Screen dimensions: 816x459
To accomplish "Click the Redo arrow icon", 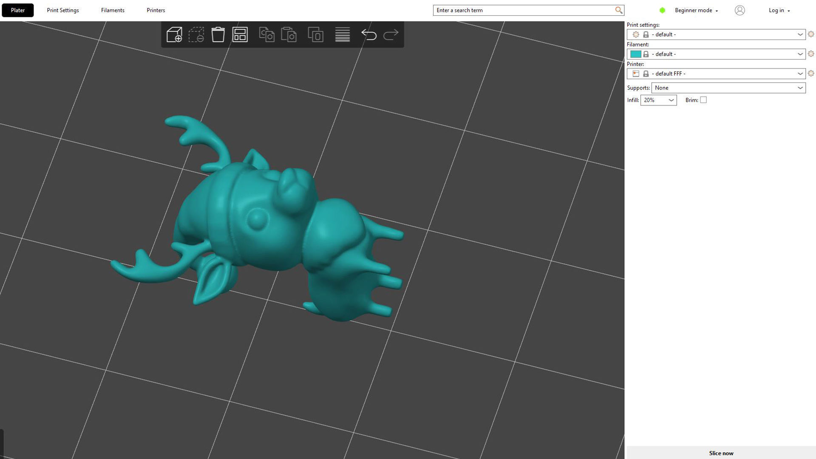I will 391,34.
